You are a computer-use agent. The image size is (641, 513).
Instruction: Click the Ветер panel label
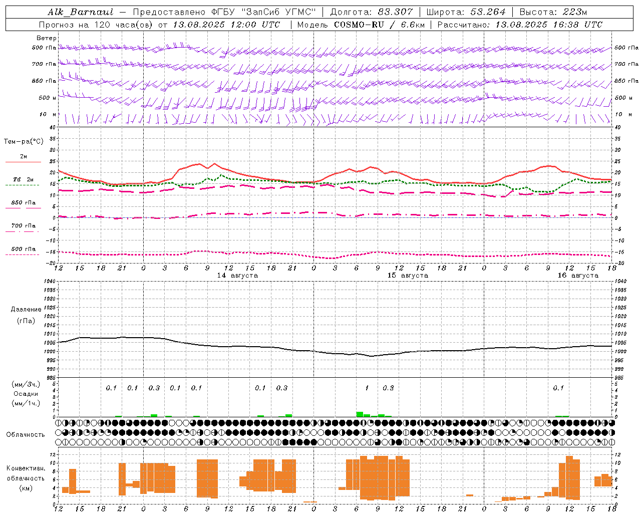click(47, 38)
